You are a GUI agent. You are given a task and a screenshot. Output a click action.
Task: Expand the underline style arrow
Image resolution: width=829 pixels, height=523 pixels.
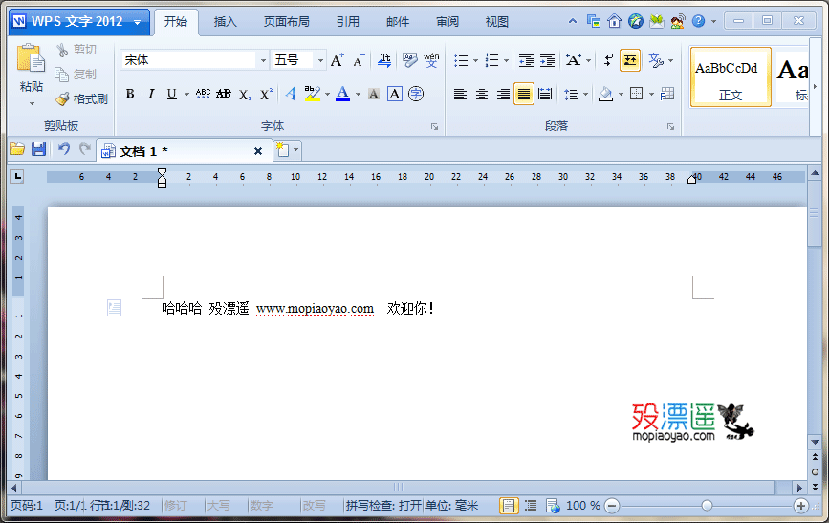[x=186, y=94]
